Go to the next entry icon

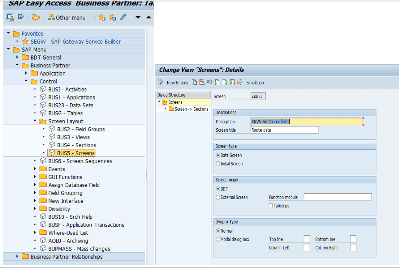[225, 82]
